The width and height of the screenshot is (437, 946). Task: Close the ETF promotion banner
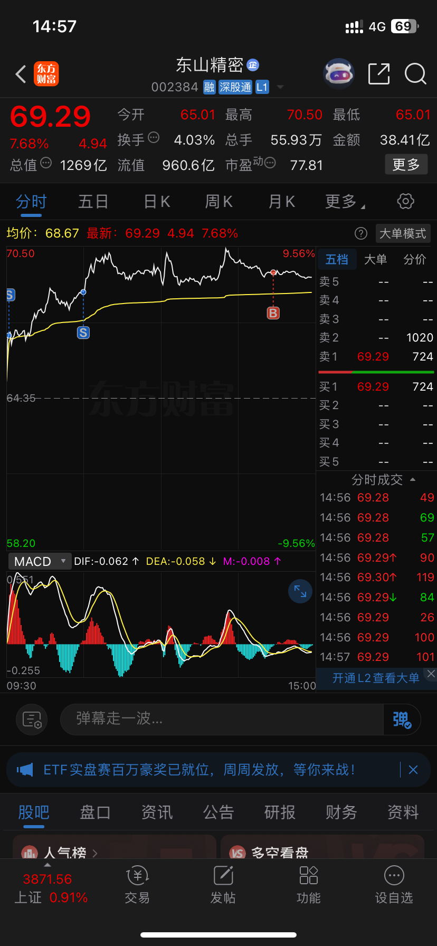413,770
